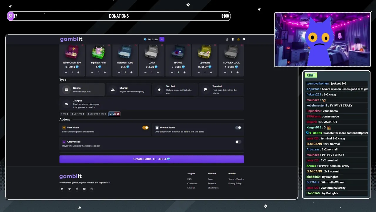Open the Contact us footer link
The width and height of the screenshot is (376, 212).
pos(192,183)
